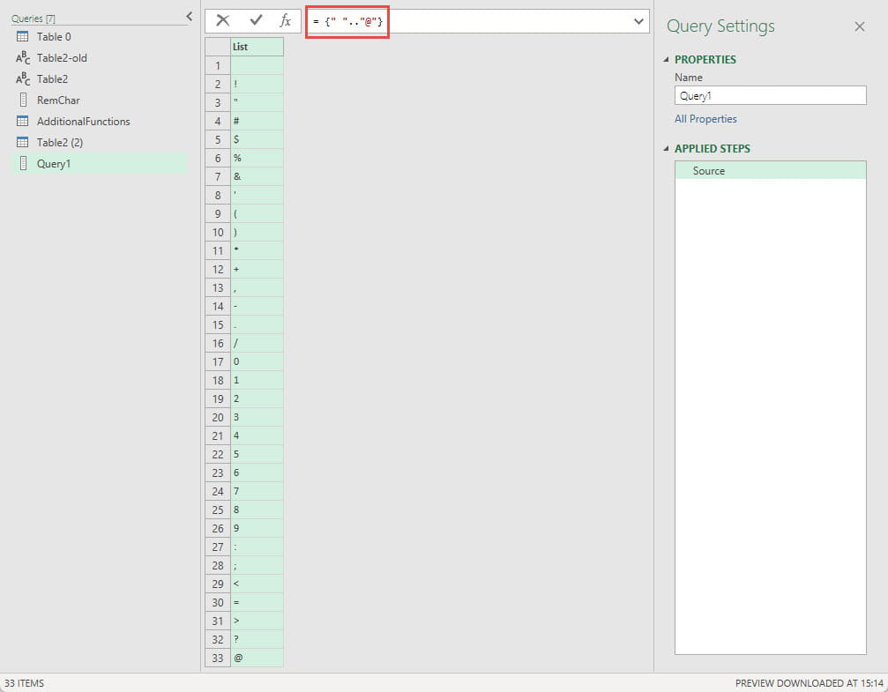
Task: Collapse the Queries pane with the chevron
Action: click(x=189, y=17)
